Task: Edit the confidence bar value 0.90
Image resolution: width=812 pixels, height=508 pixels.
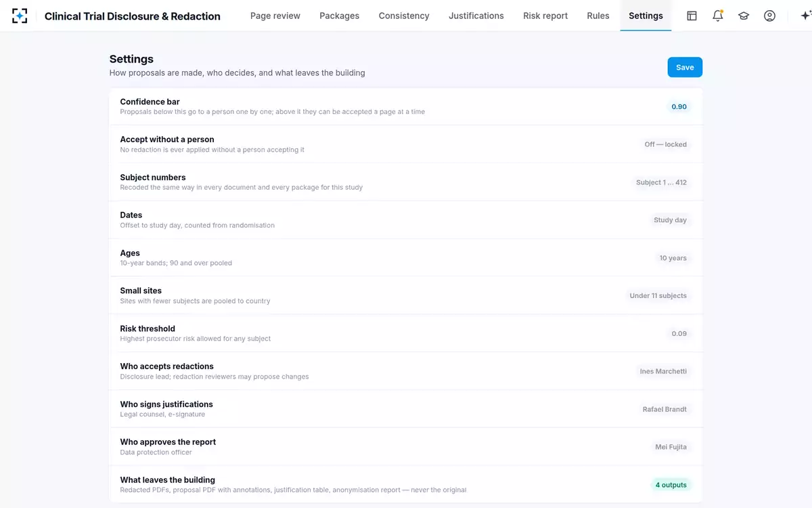Action: click(679, 106)
